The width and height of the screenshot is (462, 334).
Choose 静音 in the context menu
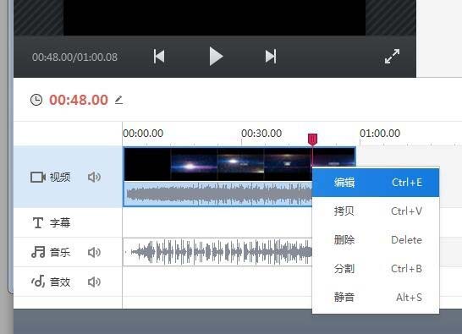[x=376, y=297]
